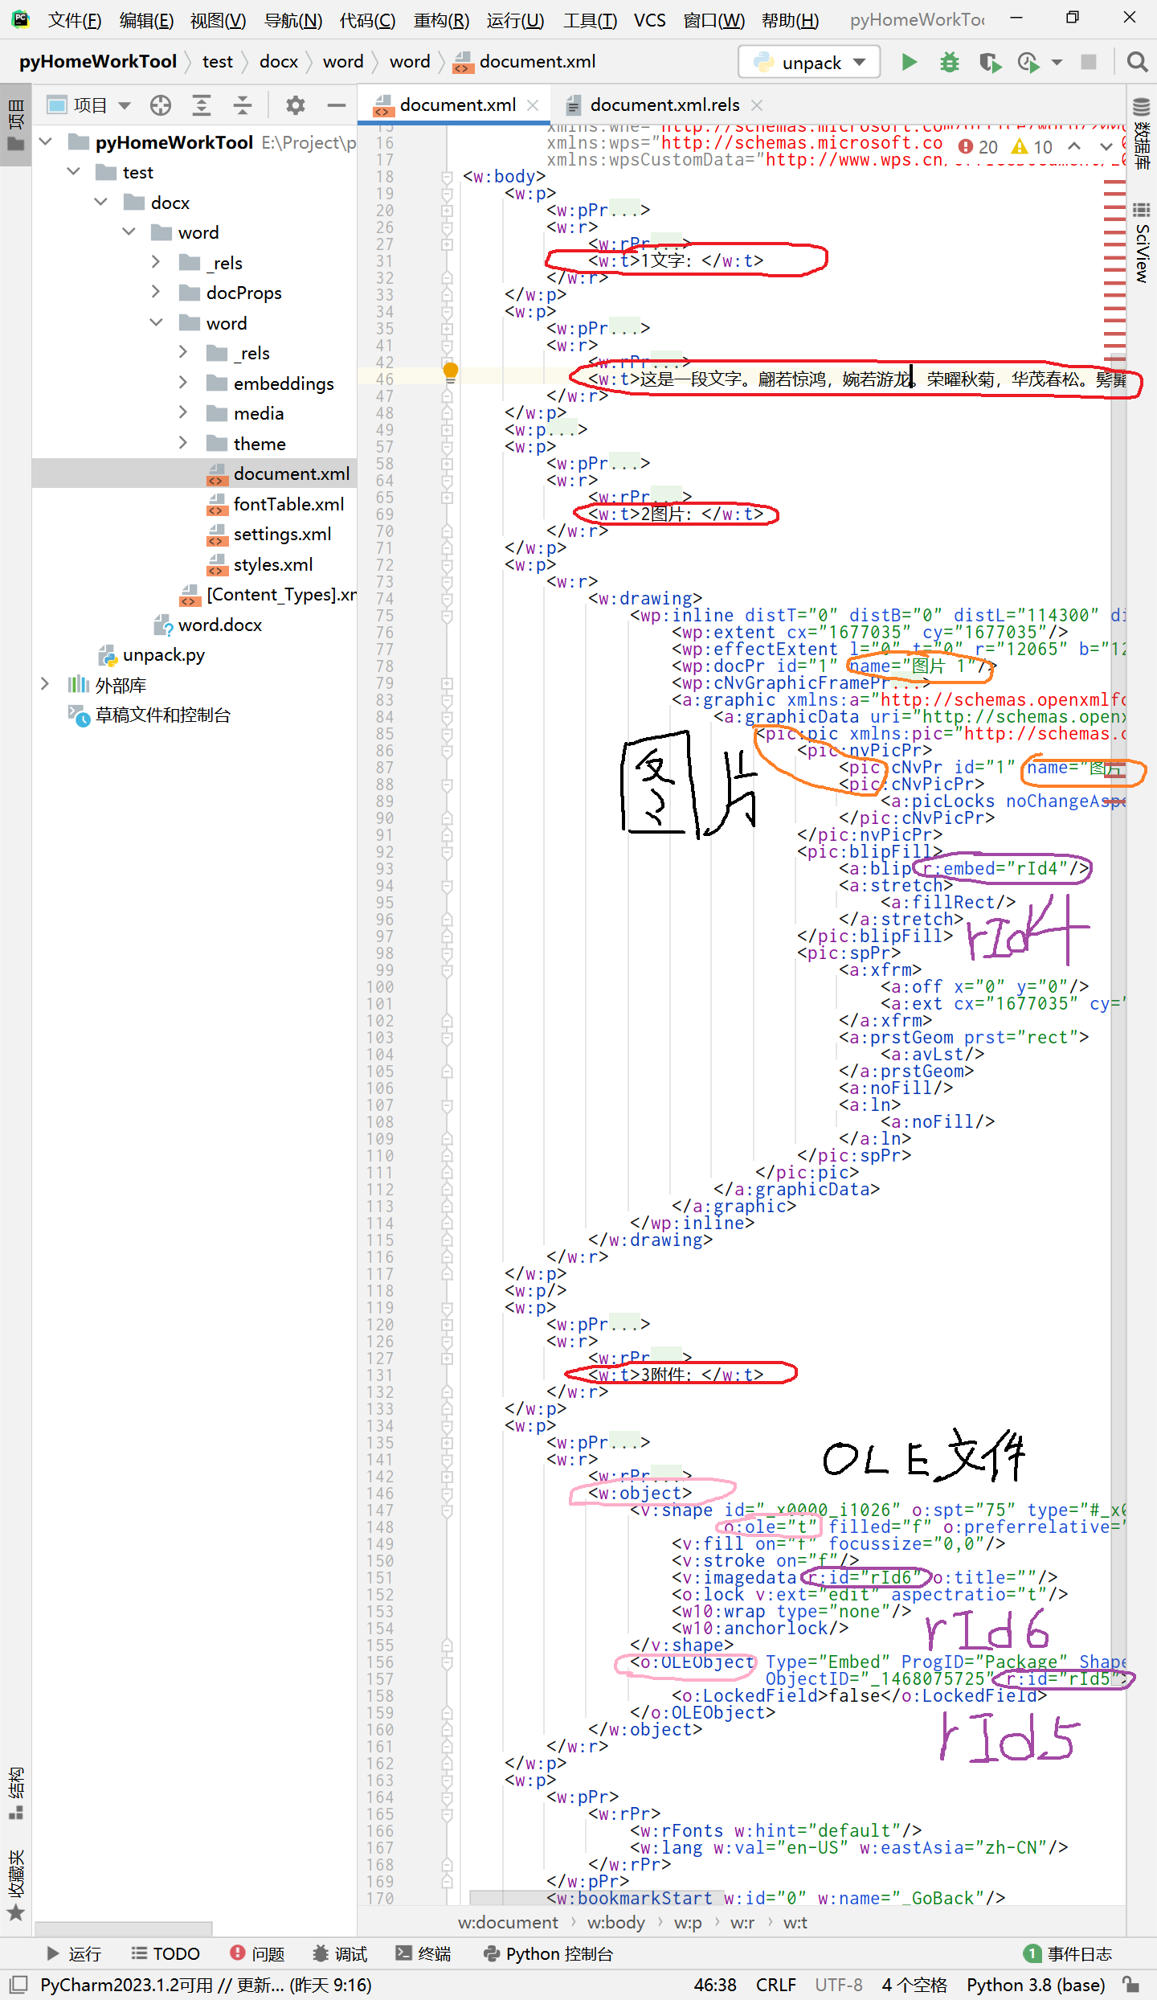The image size is (1157, 2000).
Task: Open the VCS menu
Action: click(x=649, y=20)
